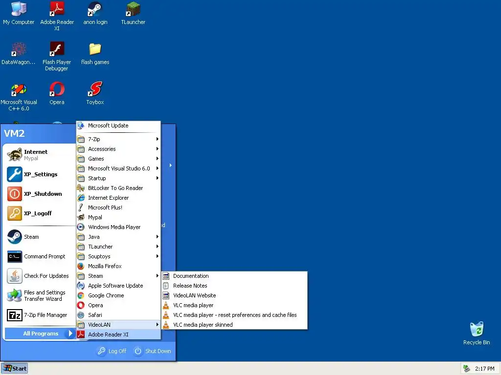The height and width of the screenshot is (375, 501).
Task: Run Java Check For Updates
Action: coord(40,276)
